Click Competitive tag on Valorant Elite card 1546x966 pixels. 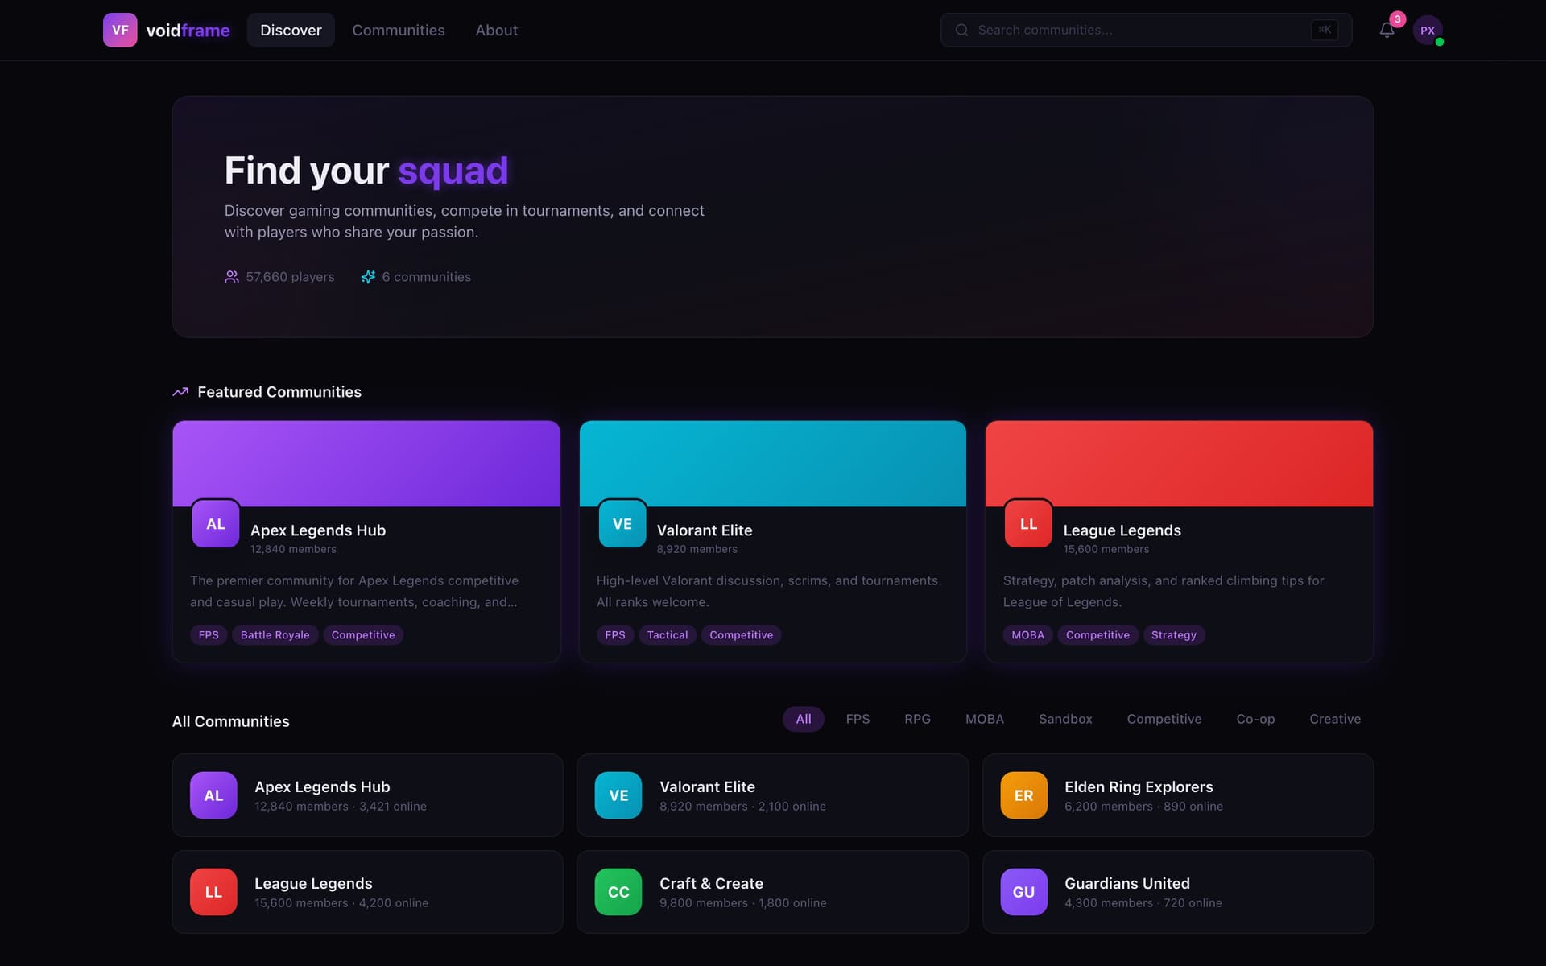point(741,635)
